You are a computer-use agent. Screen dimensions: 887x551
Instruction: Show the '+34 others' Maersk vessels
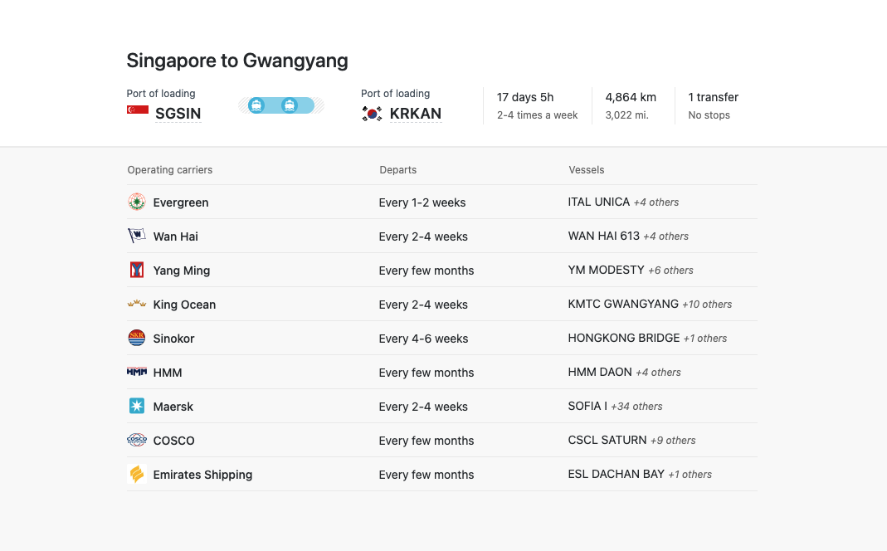click(636, 406)
